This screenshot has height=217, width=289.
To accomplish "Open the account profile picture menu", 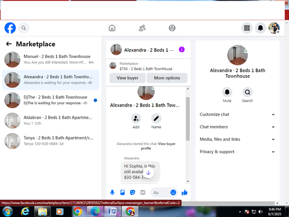I will click(x=274, y=28).
